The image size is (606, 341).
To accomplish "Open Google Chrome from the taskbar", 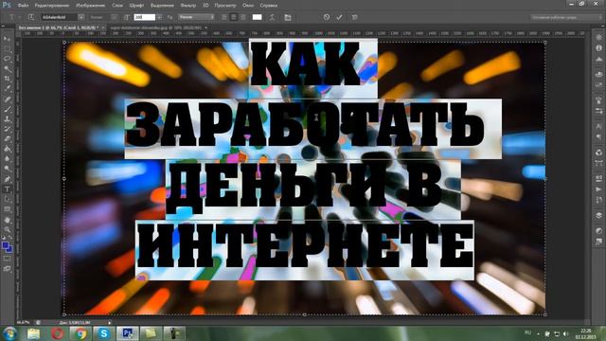I will pyautogui.click(x=80, y=333).
